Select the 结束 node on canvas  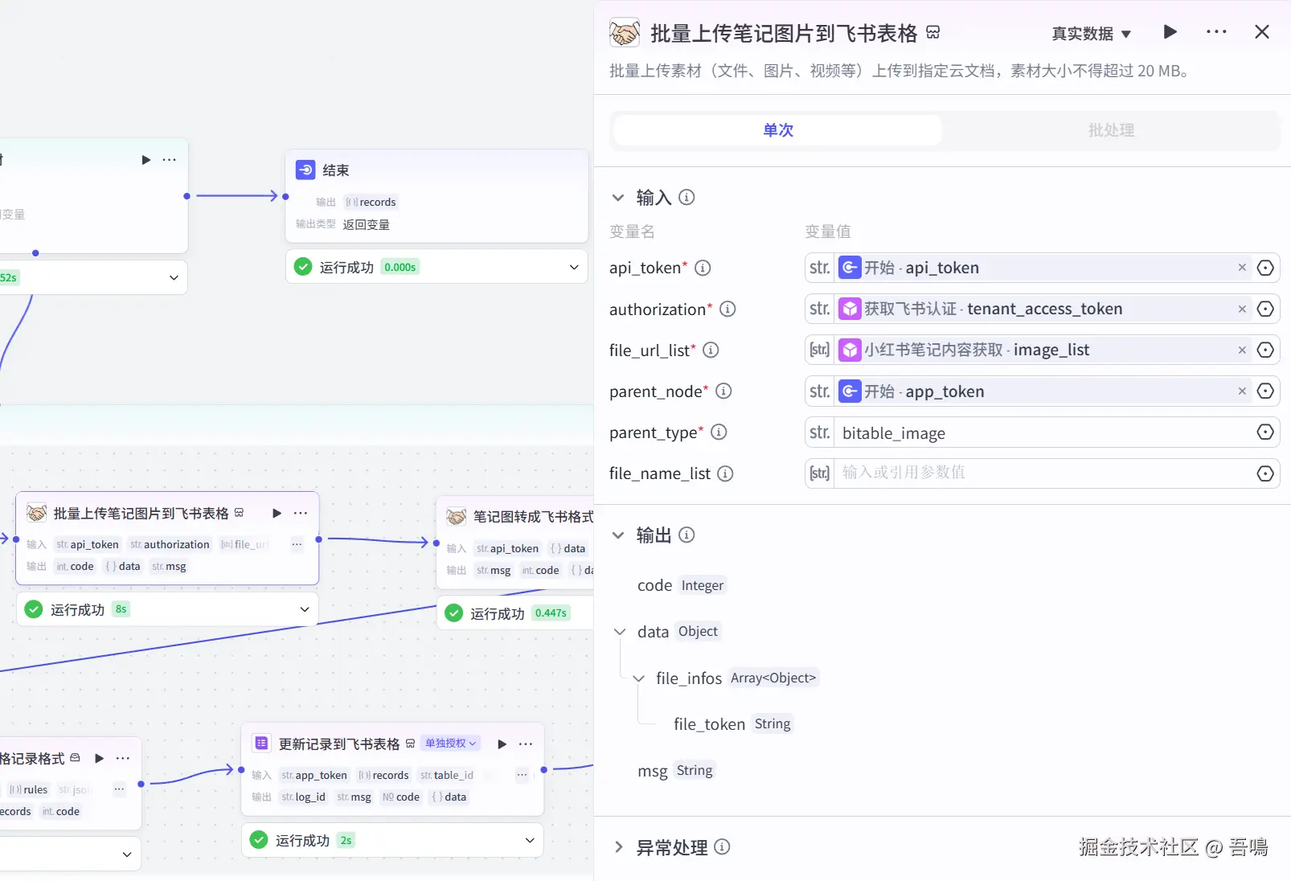pos(437,195)
